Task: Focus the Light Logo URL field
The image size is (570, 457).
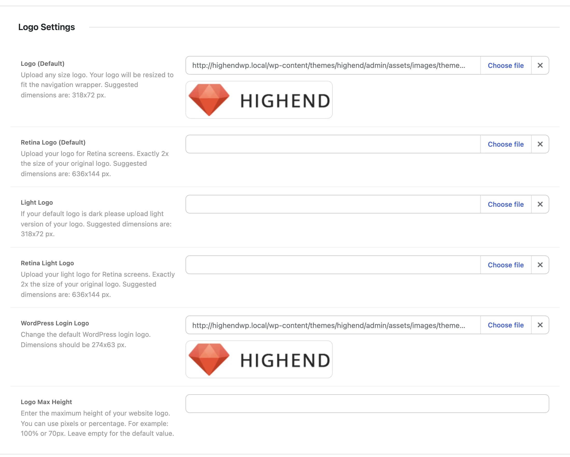Action: point(333,204)
